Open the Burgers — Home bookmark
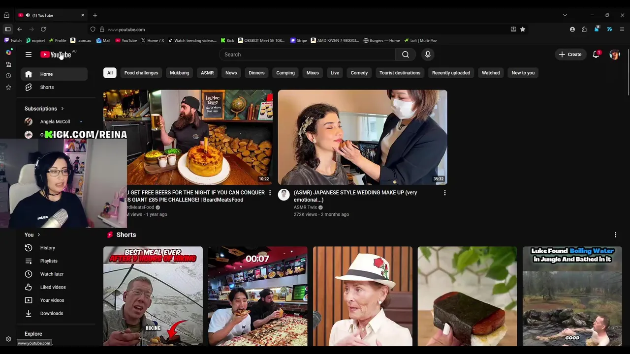This screenshot has height=354, width=630. coord(381,41)
